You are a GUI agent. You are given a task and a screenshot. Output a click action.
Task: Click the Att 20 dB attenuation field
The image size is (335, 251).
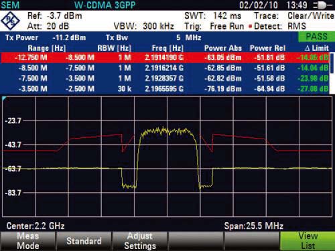(48, 26)
